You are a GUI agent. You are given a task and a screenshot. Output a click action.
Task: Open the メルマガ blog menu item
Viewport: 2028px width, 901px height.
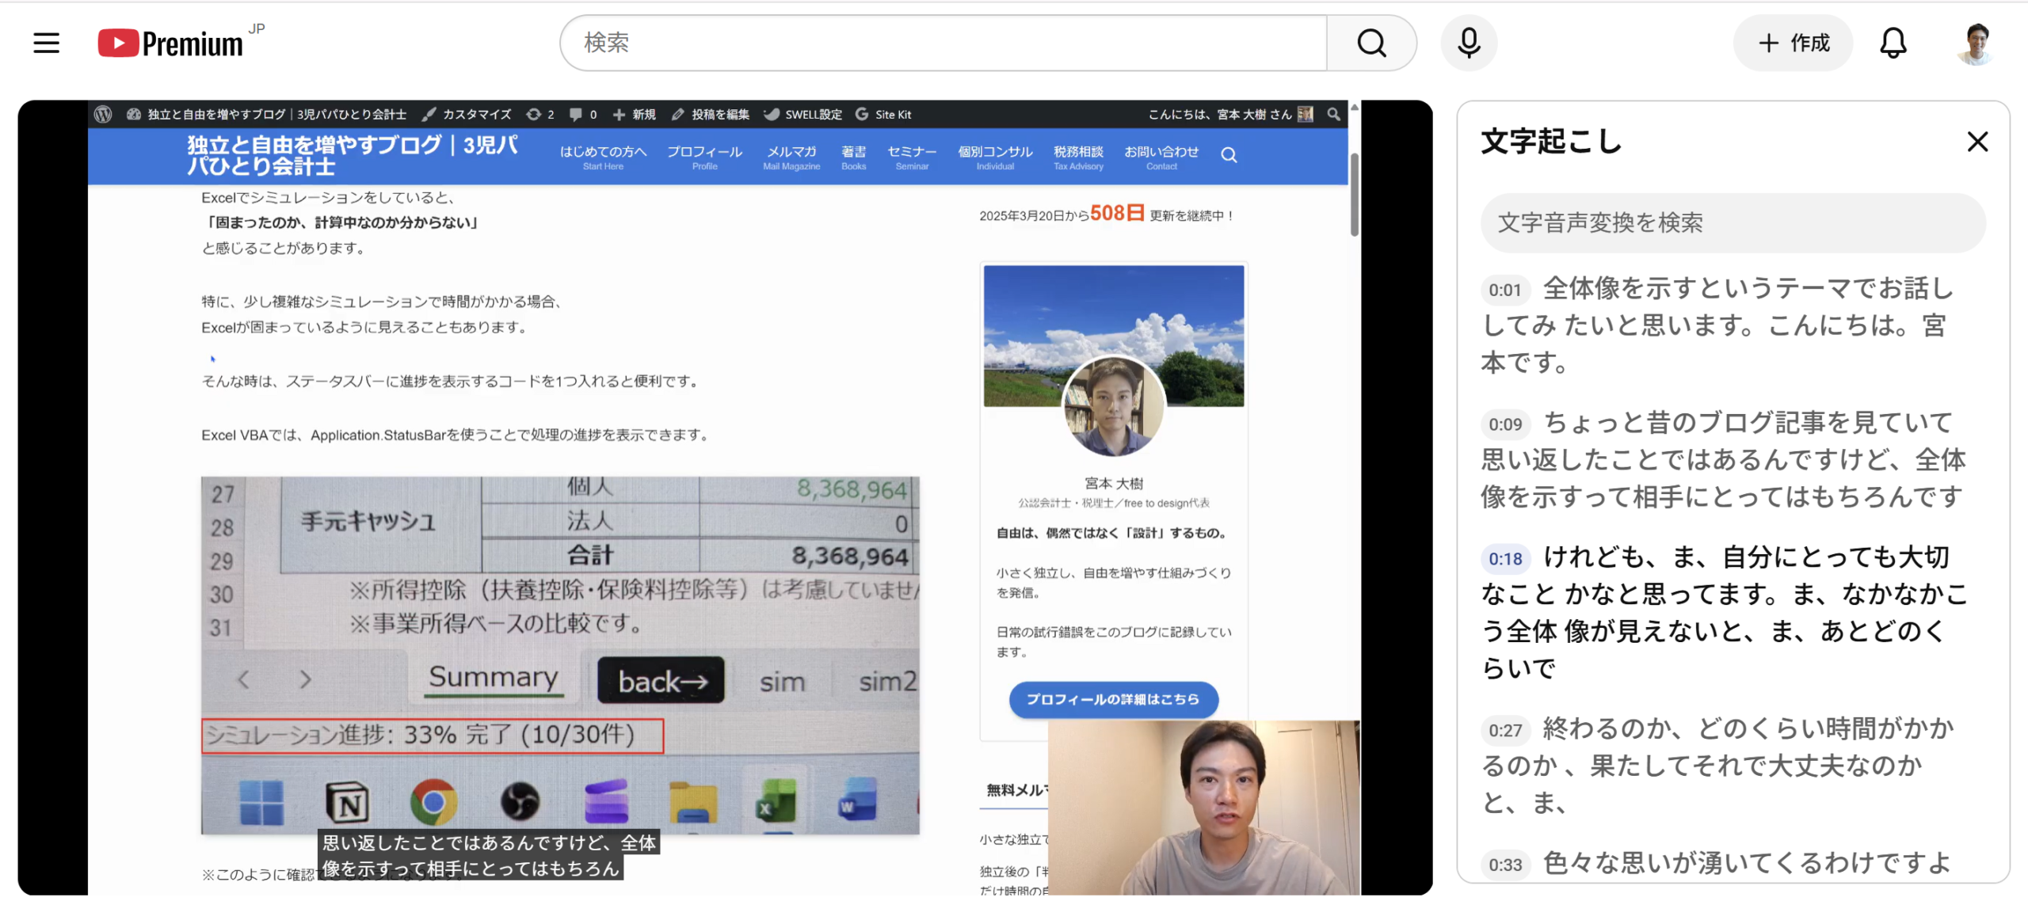pos(791,157)
